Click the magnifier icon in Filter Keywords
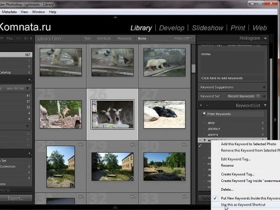 click(204, 114)
